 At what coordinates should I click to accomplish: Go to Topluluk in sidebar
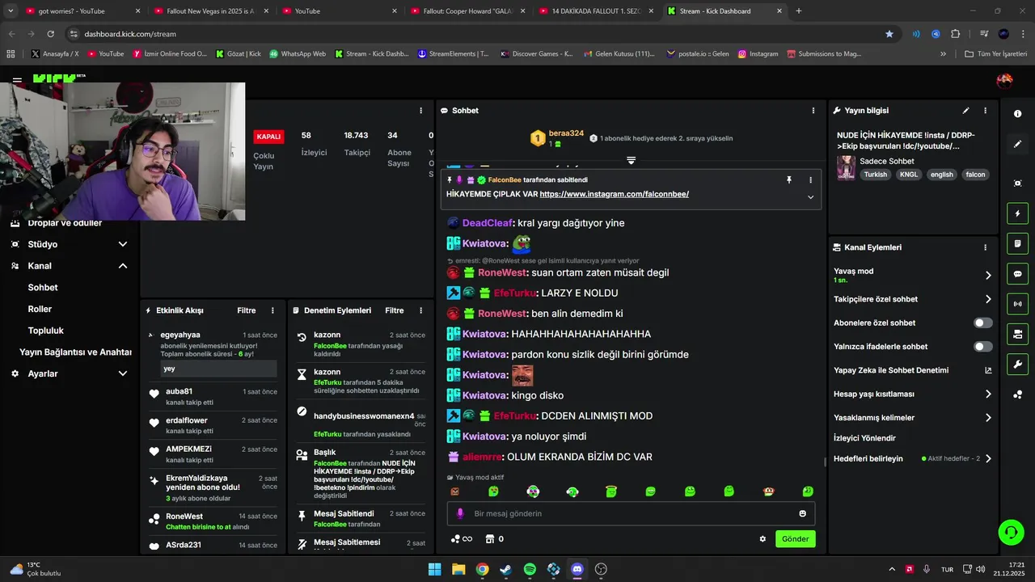tap(46, 331)
